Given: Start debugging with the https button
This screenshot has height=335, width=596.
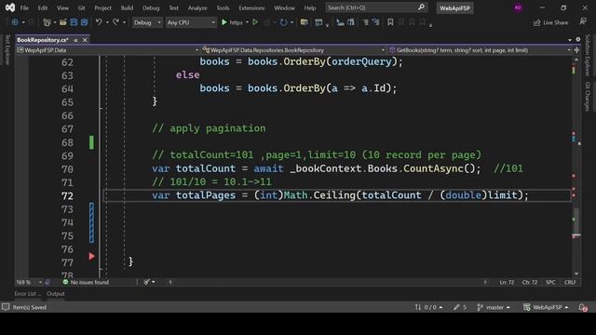Looking at the screenshot, I should 232,22.
